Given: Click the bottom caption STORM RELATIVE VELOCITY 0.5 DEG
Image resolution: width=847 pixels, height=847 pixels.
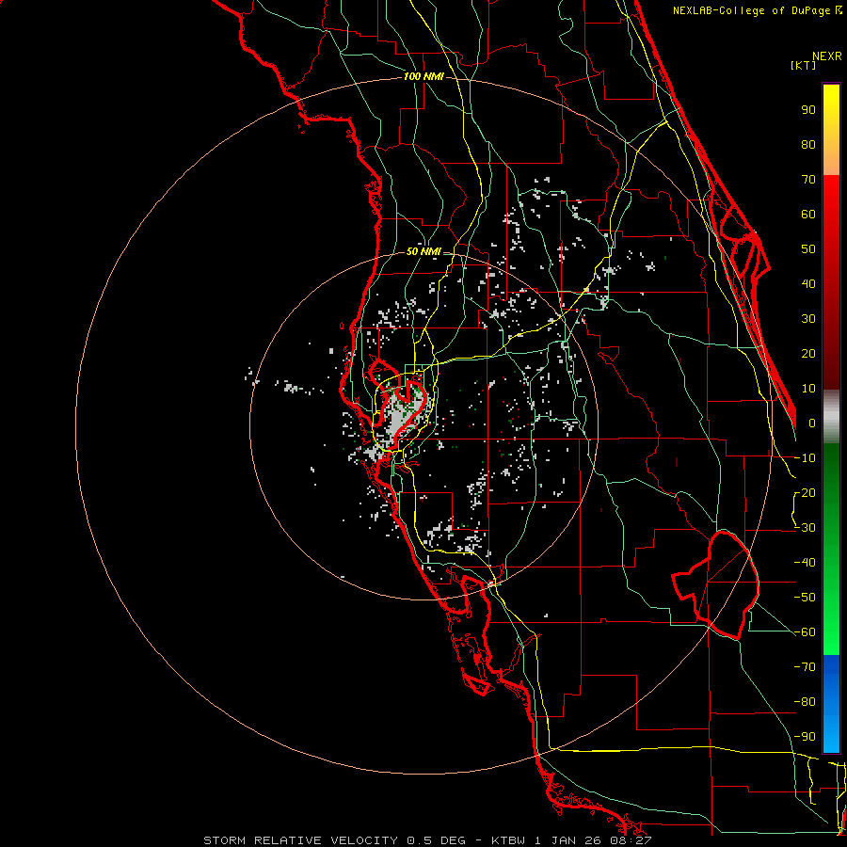Looking at the screenshot, I should coord(334,840).
